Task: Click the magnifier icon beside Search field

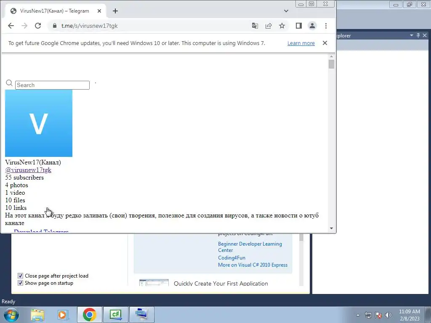Action: point(9,83)
